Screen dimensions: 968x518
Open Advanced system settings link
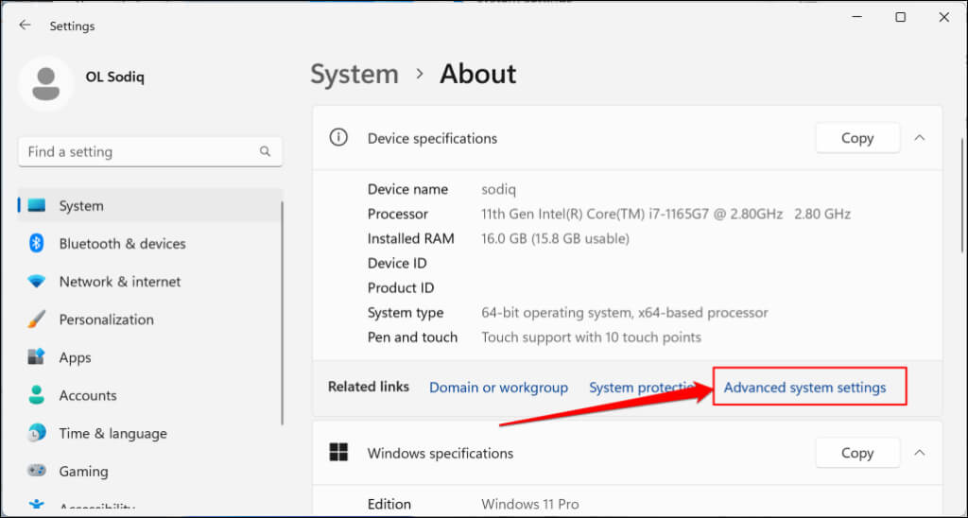pos(804,388)
